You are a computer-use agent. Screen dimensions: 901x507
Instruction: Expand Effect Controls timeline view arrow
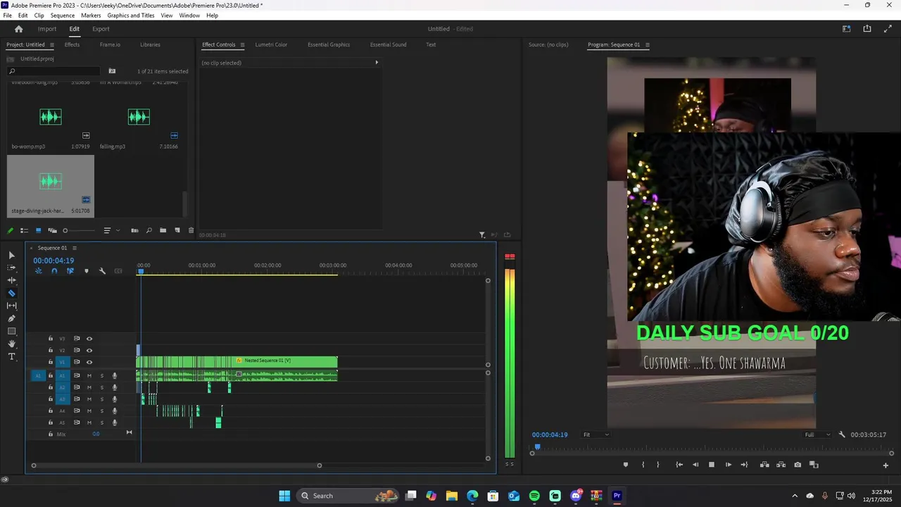pyautogui.click(x=377, y=63)
